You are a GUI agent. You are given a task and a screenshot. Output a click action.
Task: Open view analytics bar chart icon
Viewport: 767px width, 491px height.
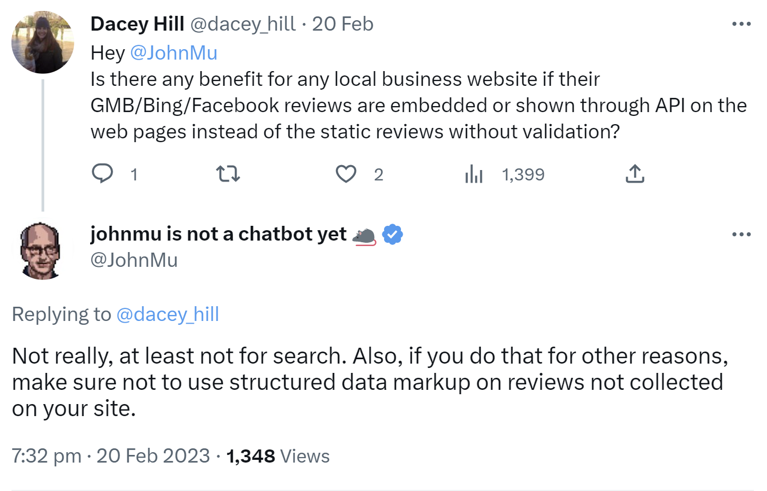pos(474,174)
